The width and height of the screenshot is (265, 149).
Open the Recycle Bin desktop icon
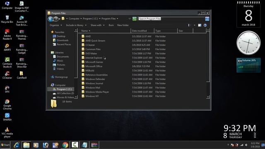click(x=7, y=19)
